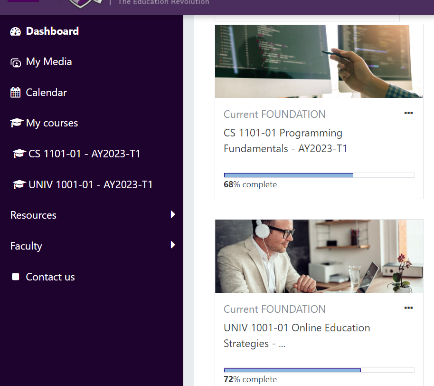Select My courses in sidebar
This screenshot has height=386, width=434.
tap(52, 123)
